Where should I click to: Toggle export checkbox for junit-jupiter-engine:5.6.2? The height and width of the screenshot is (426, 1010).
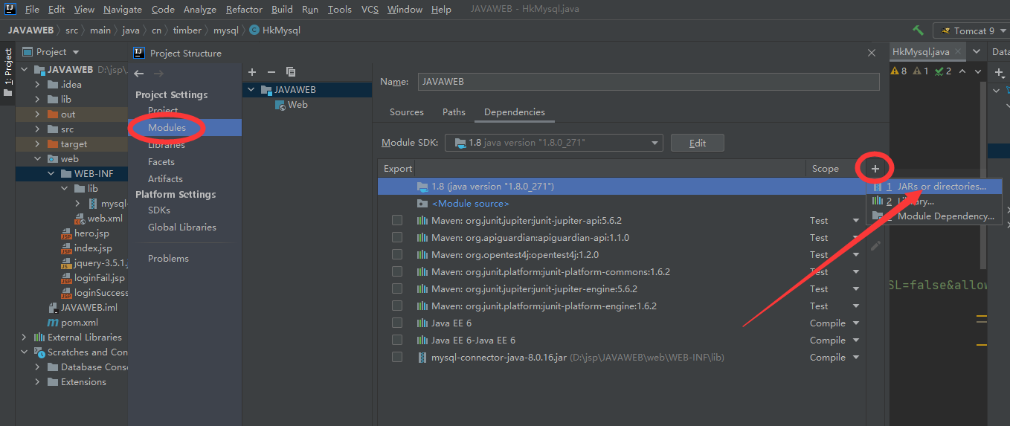click(397, 288)
